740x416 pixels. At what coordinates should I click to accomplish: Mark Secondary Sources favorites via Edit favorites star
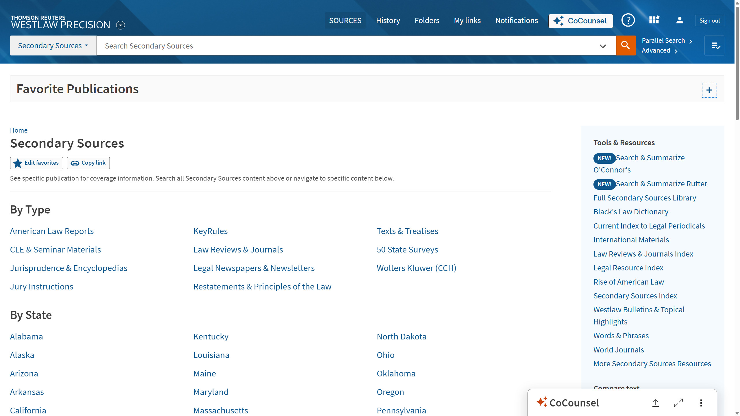(36, 163)
